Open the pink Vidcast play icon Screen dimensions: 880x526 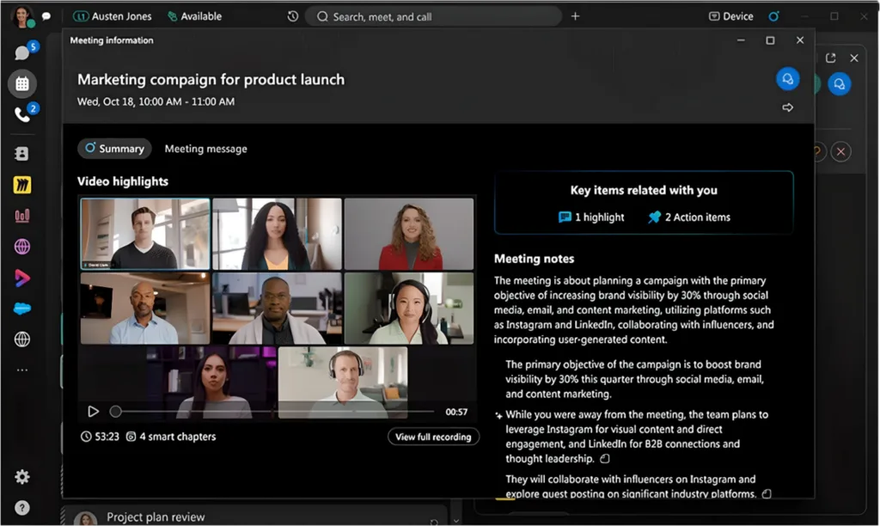coord(23,277)
